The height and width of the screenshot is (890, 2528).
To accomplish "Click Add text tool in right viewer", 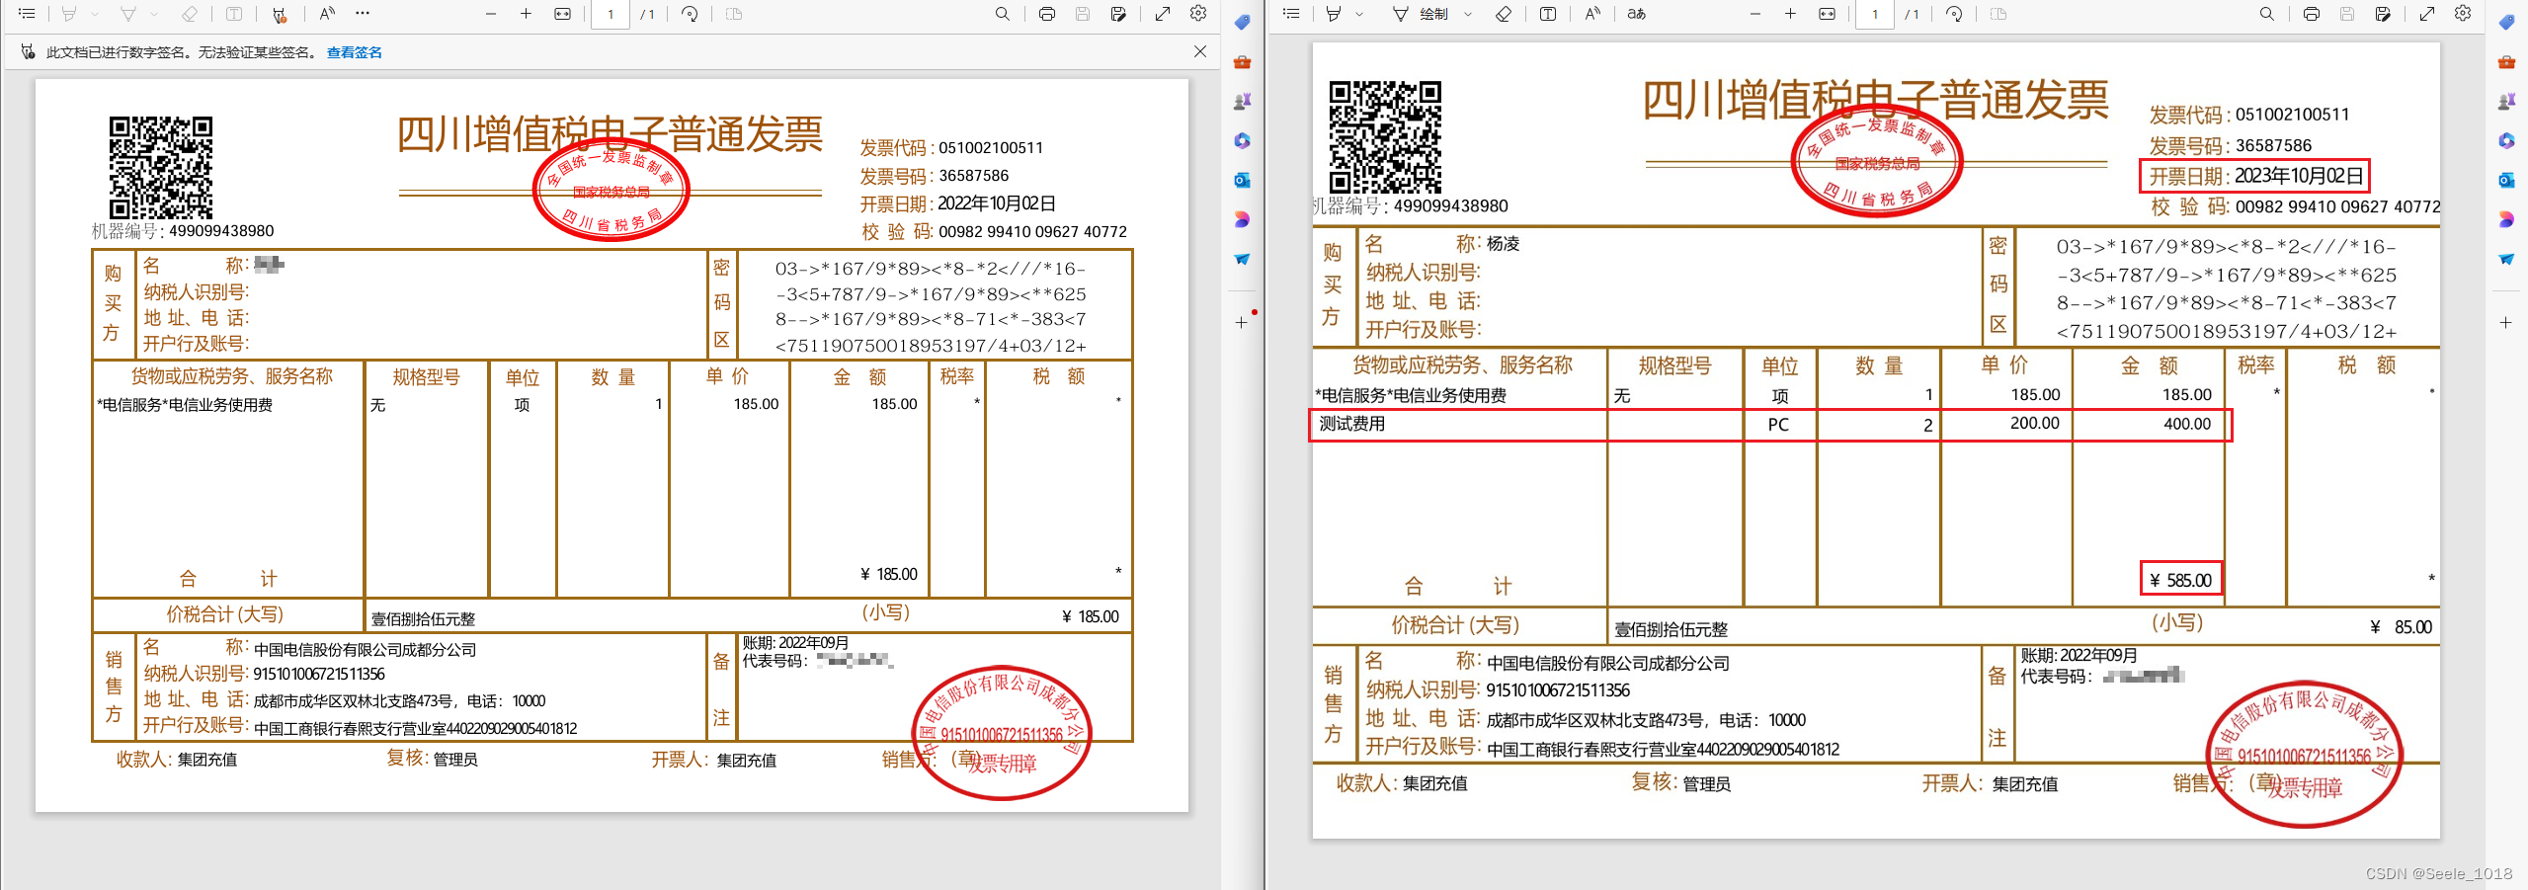I will coord(1548,14).
